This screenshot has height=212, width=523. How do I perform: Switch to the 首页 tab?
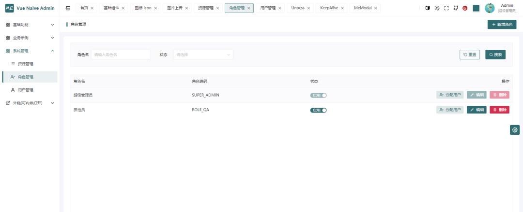tap(84, 8)
